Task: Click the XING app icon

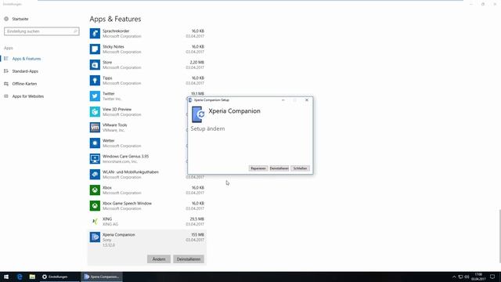Action: [x=95, y=221]
